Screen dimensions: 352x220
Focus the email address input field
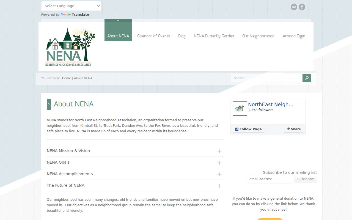270,179
